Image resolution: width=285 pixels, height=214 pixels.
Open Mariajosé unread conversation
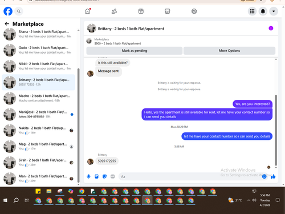(x=39, y=114)
